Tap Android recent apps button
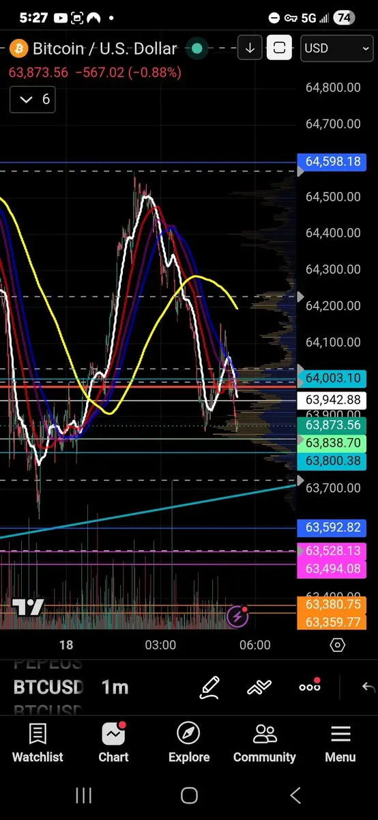 click(x=83, y=795)
